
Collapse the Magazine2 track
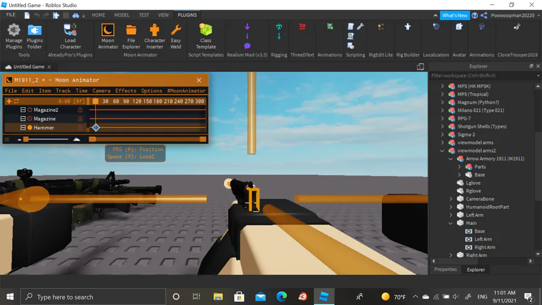(23, 110)
